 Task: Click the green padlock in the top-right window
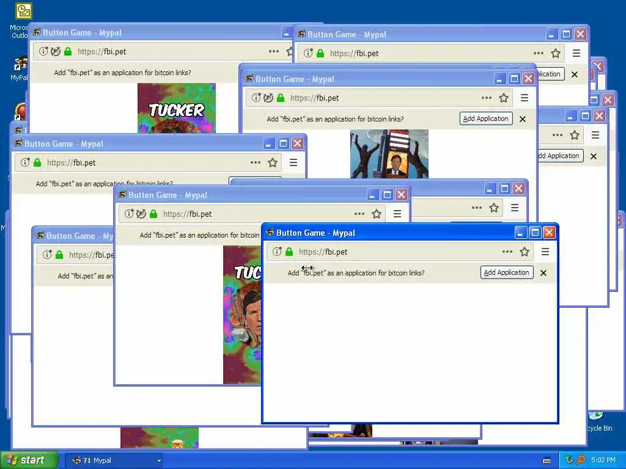(x=320, y=53)
